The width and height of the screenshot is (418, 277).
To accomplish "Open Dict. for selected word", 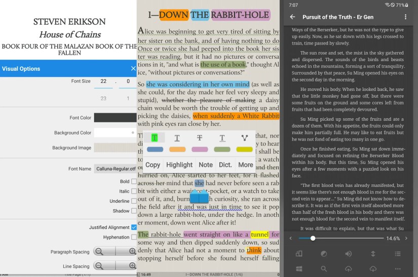I will click(225, 165).
